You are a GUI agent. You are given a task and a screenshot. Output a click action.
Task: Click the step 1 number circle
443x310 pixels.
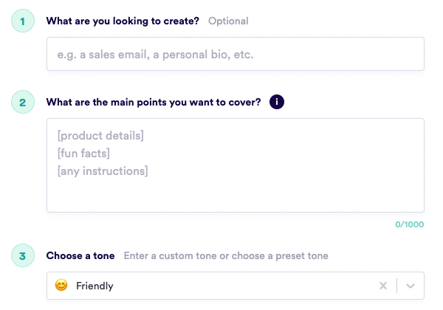pyautogui.click(x=23, y=21)
